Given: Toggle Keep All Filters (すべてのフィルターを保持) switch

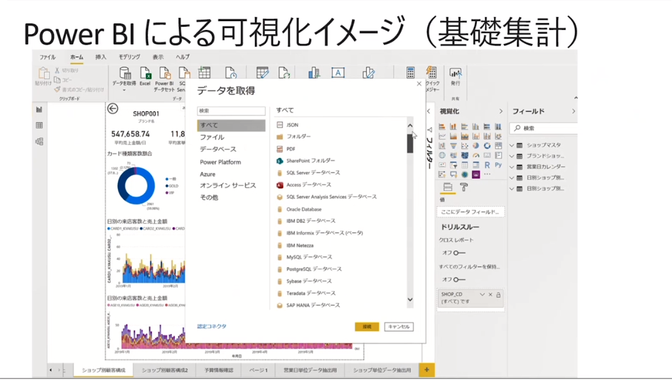Looking at the screenshot, I should point(459,280).
